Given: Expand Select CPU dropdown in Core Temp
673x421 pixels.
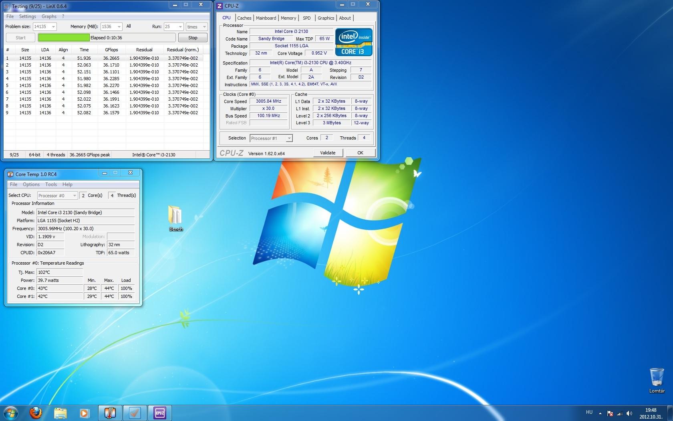Looking at the screenshot, I should (75, 196).
